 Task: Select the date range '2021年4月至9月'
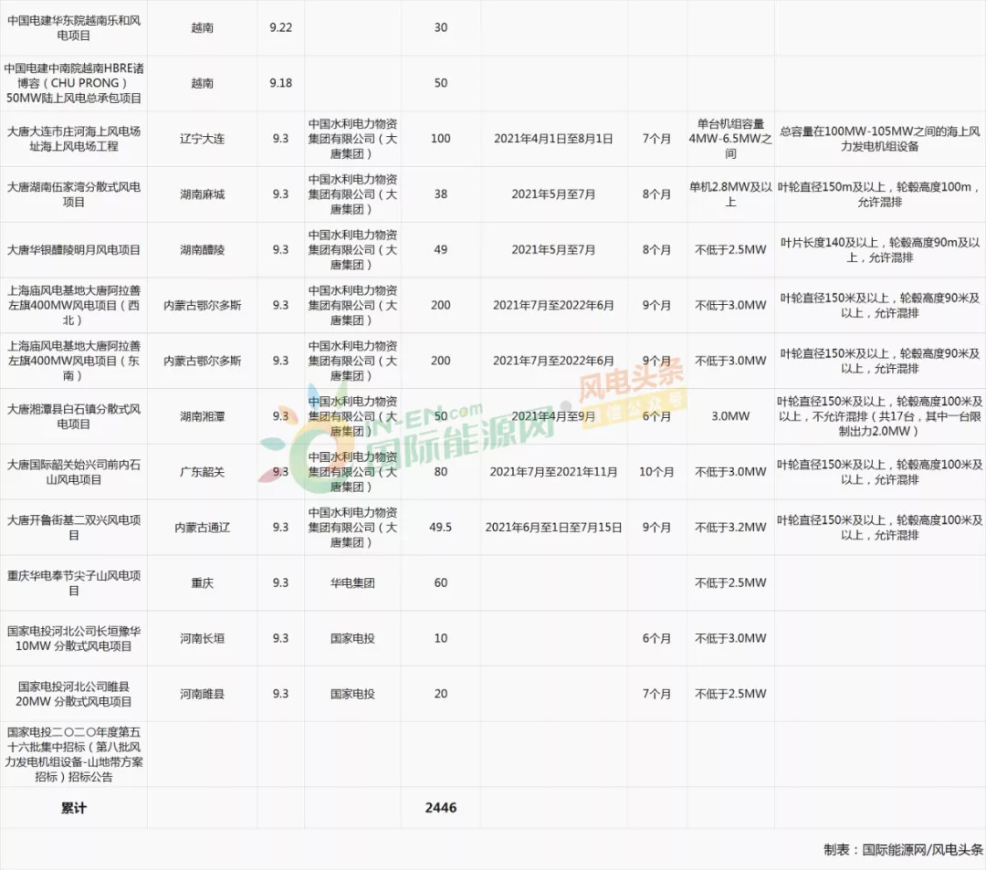pyautogui.click(x=553, y=416)
